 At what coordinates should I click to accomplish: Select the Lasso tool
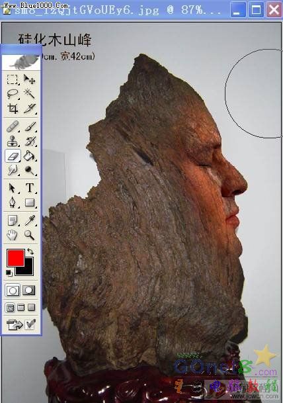[x=13, y=94]
